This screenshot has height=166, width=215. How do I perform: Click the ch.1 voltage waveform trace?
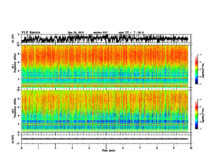point(105,39)
